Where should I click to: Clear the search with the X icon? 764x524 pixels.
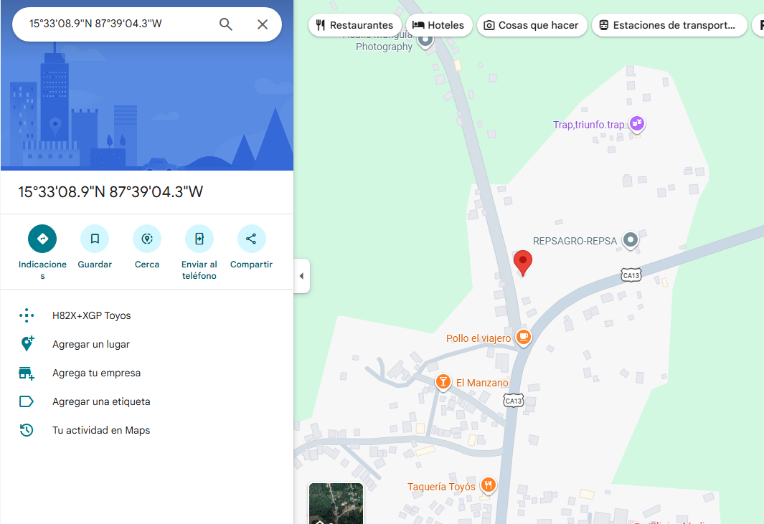tap(263, 24)
